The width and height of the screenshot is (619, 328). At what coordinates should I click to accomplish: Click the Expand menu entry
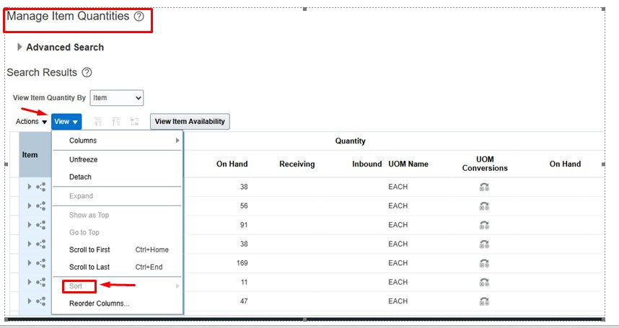click(x=118, y=196)
